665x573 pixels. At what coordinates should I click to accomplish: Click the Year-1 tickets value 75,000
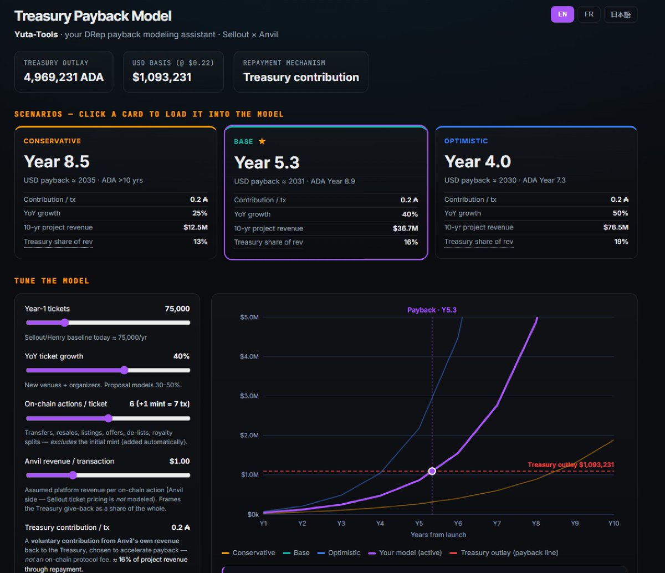[177, 309]
